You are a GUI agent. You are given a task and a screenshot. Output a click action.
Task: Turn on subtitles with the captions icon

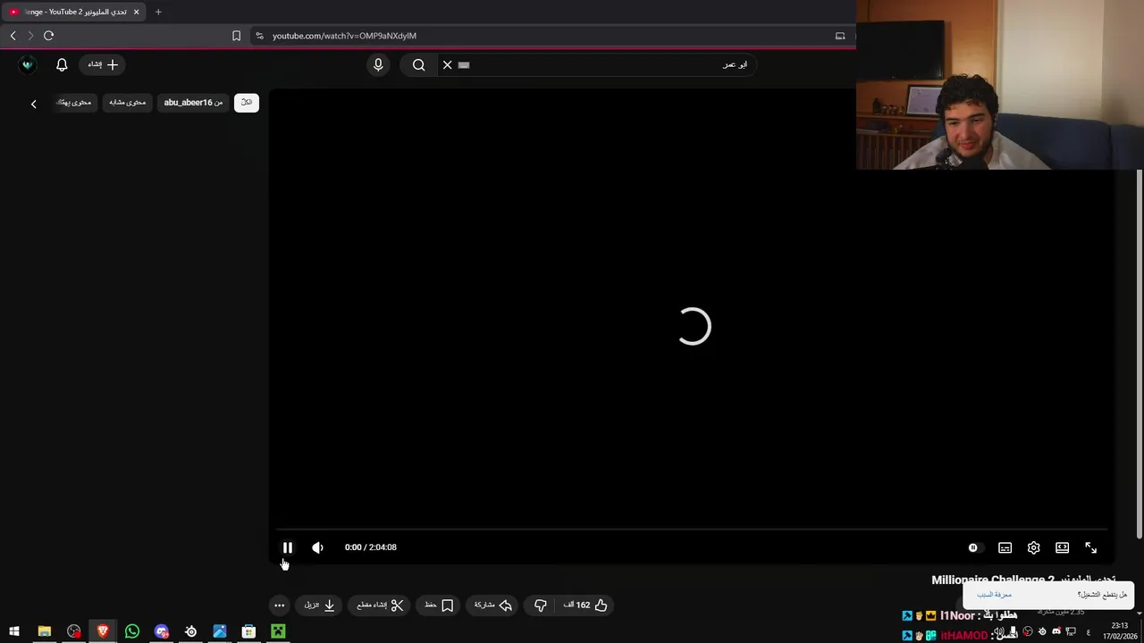pos(1005,547)
